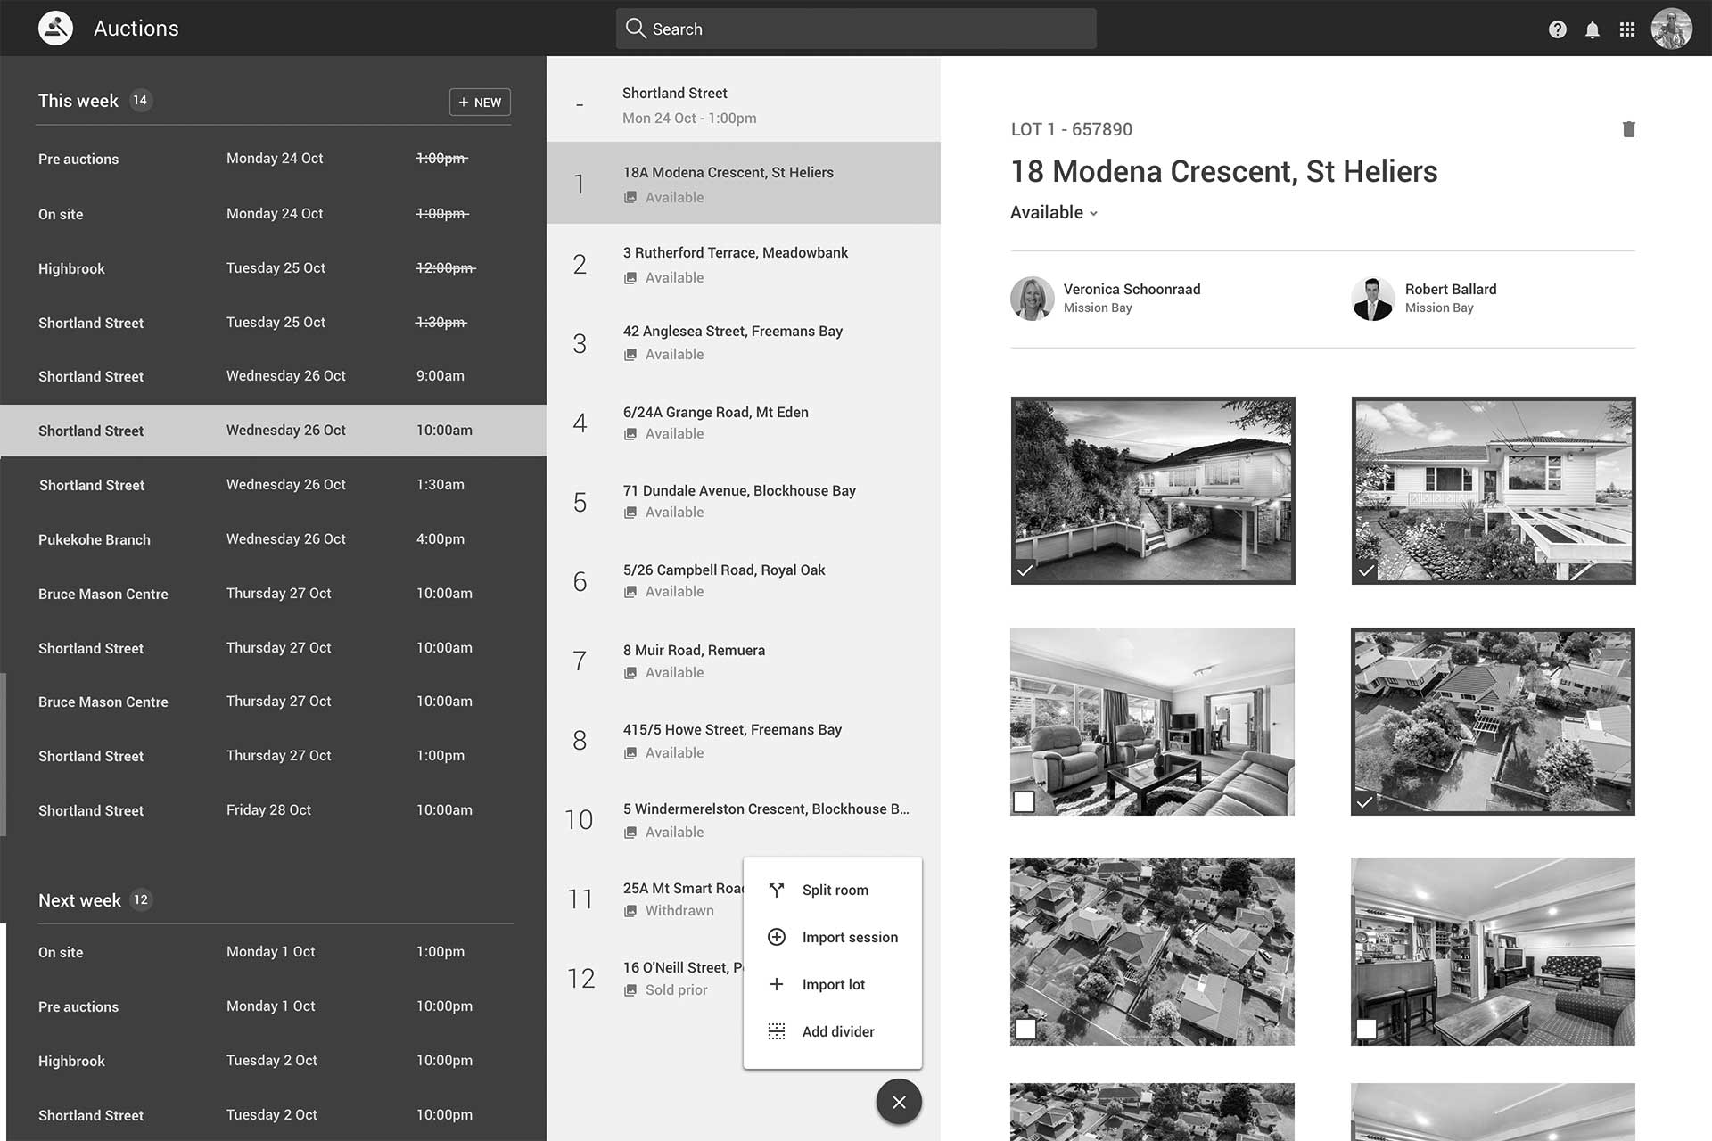1712x1141 pixels.
Task: Select lot 10, 5 Windermerelston Crescent
Action: [743, 820]
